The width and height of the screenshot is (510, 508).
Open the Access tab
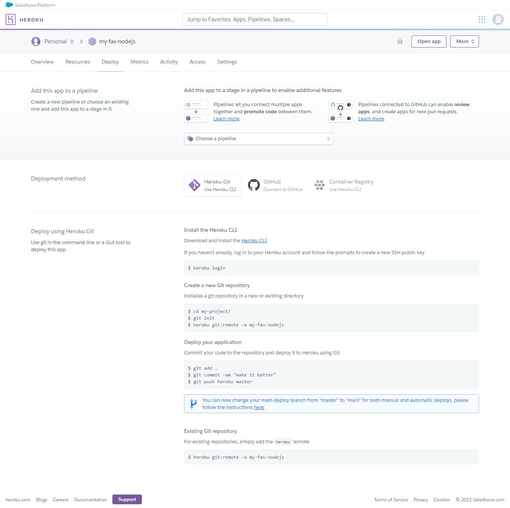[198, 62]
